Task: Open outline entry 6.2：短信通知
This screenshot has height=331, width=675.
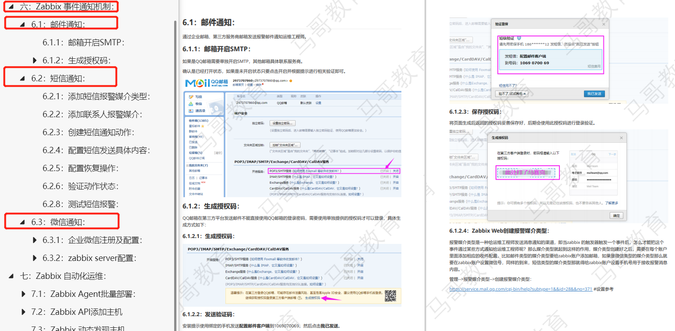Action: tap(58, 78)
